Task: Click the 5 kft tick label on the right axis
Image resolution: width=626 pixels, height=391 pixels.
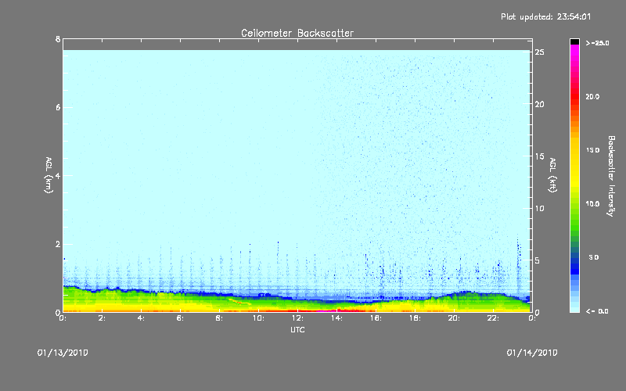Action: 538,260
